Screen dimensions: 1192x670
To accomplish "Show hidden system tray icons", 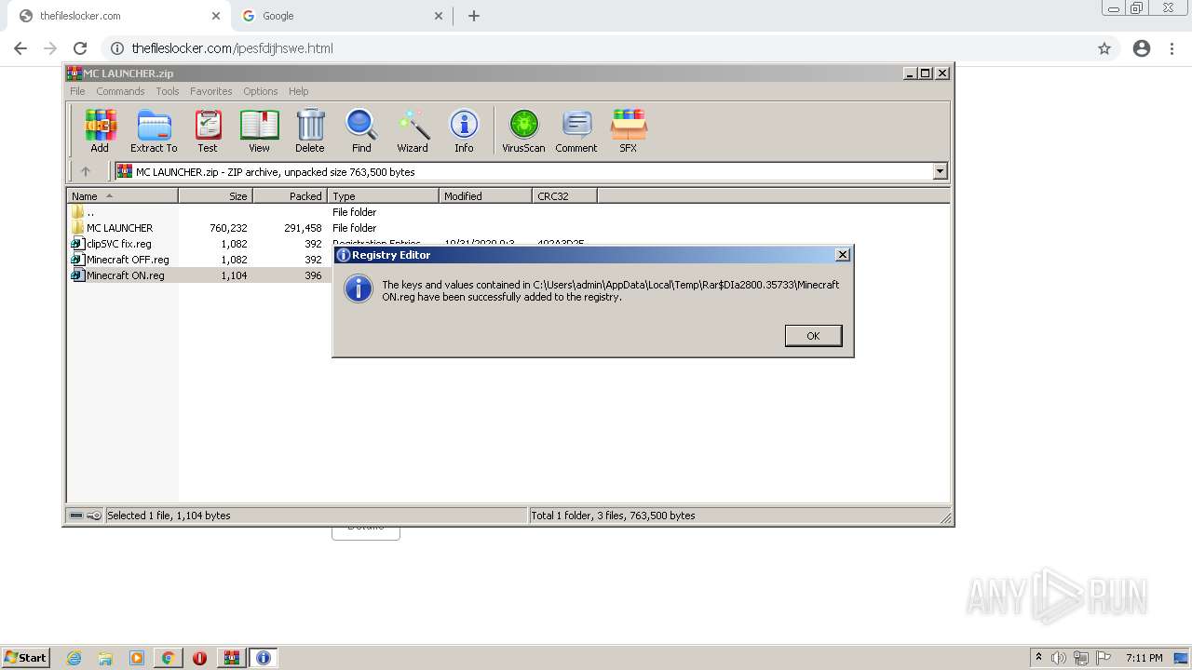I will coord(1038,658).
